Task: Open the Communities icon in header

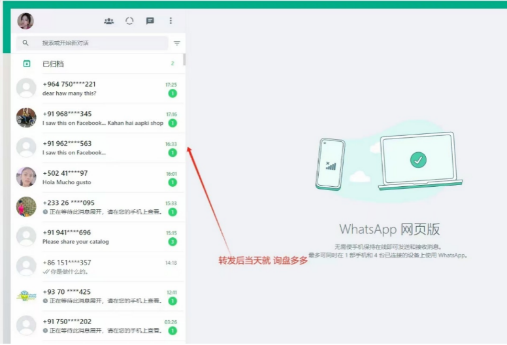Action: pos(109,21)
